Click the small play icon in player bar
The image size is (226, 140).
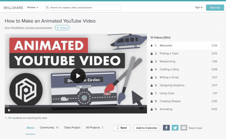coord(9,110)
